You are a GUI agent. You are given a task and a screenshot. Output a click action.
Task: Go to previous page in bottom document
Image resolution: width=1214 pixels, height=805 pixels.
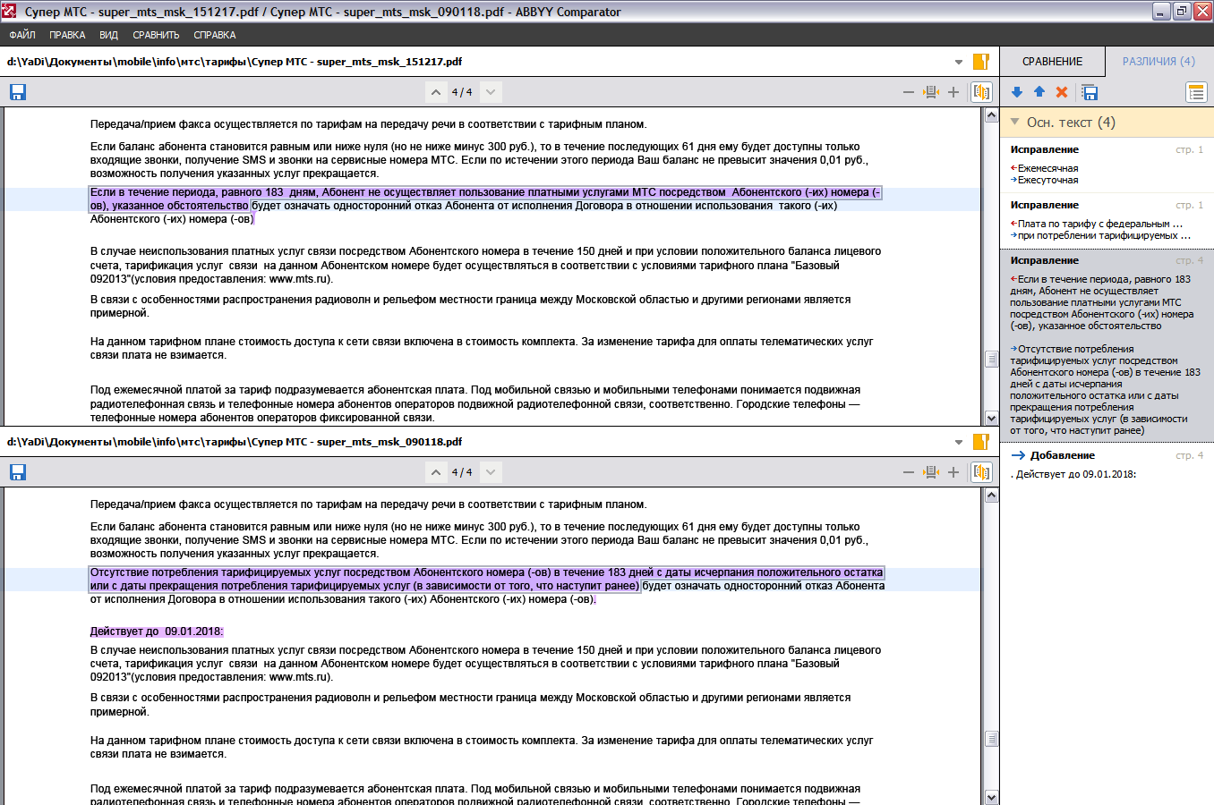tap(435, 472)
